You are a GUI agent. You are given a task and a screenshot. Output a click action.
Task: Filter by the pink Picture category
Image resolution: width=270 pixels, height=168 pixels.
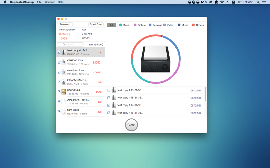click(140, 25)
